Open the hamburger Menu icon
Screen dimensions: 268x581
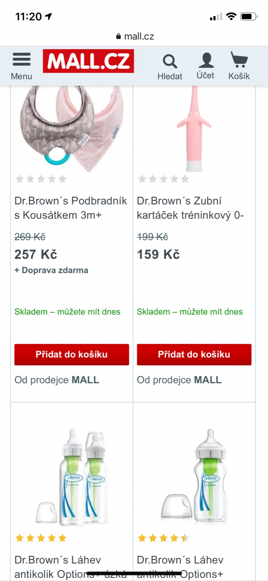click(21, 60)
